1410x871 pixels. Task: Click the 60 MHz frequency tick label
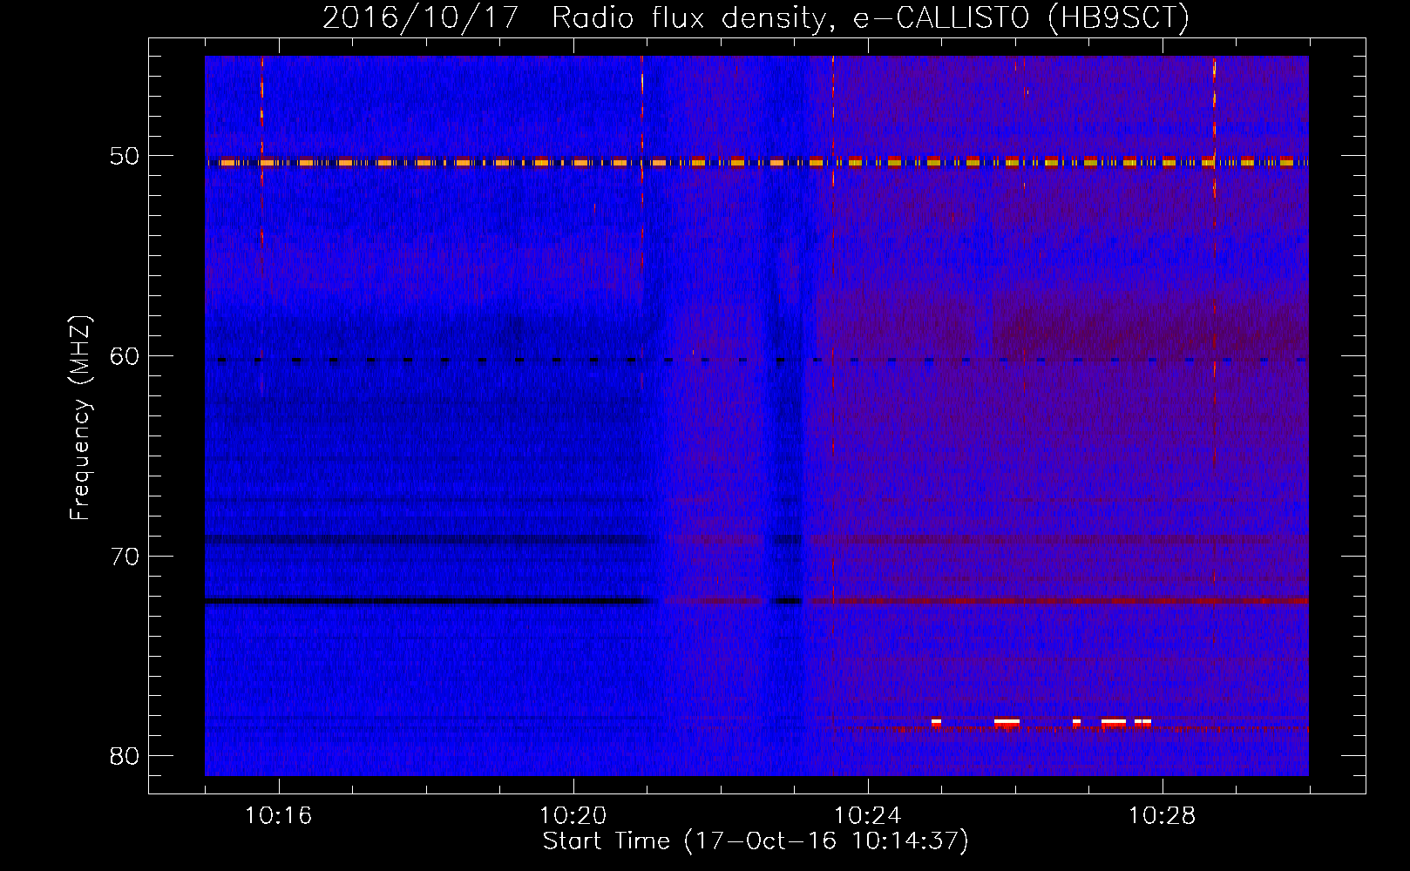point(125,356)
